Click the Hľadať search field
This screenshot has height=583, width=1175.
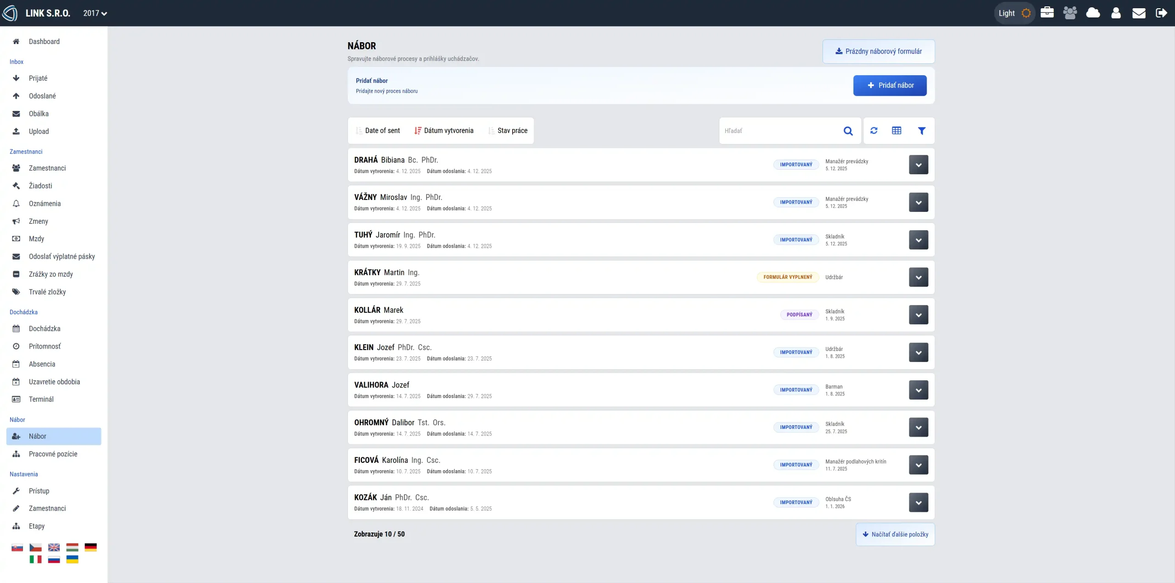pyautogui.click(x=780, y=131)
